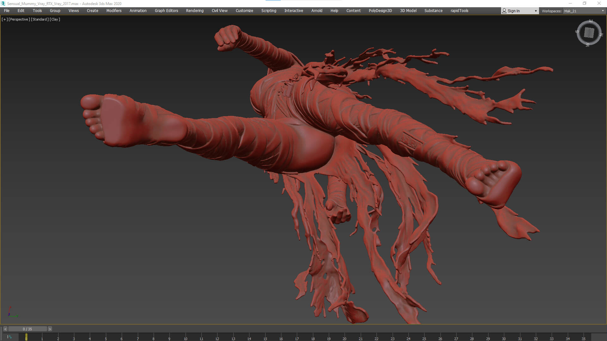Open the Content menu
The width and height of the screenshot is (607, 341).
click(x=353, y=11)
